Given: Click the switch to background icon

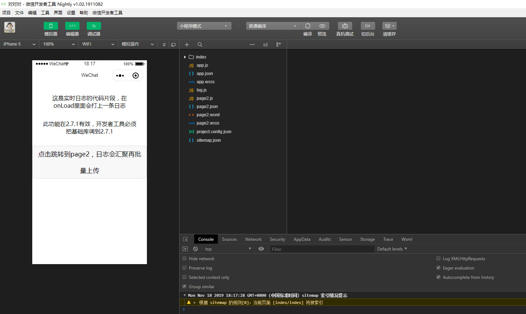Looking at the screenshot, I should pyautogui.click(x=368, y=26).
